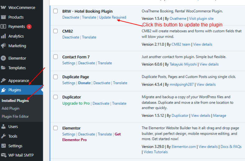Viewport: 245px width, 161px height.
Task: Click the WP Mail SMTP envelope icon
Action: 3,155
